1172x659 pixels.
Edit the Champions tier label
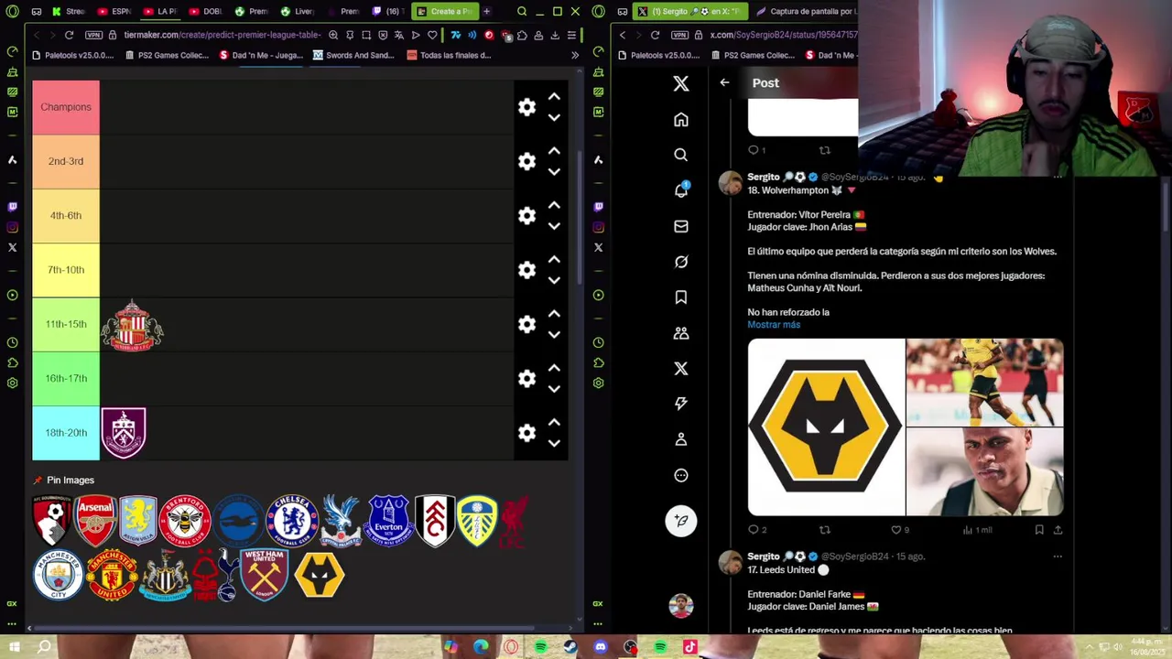click(x=66, y=107)
